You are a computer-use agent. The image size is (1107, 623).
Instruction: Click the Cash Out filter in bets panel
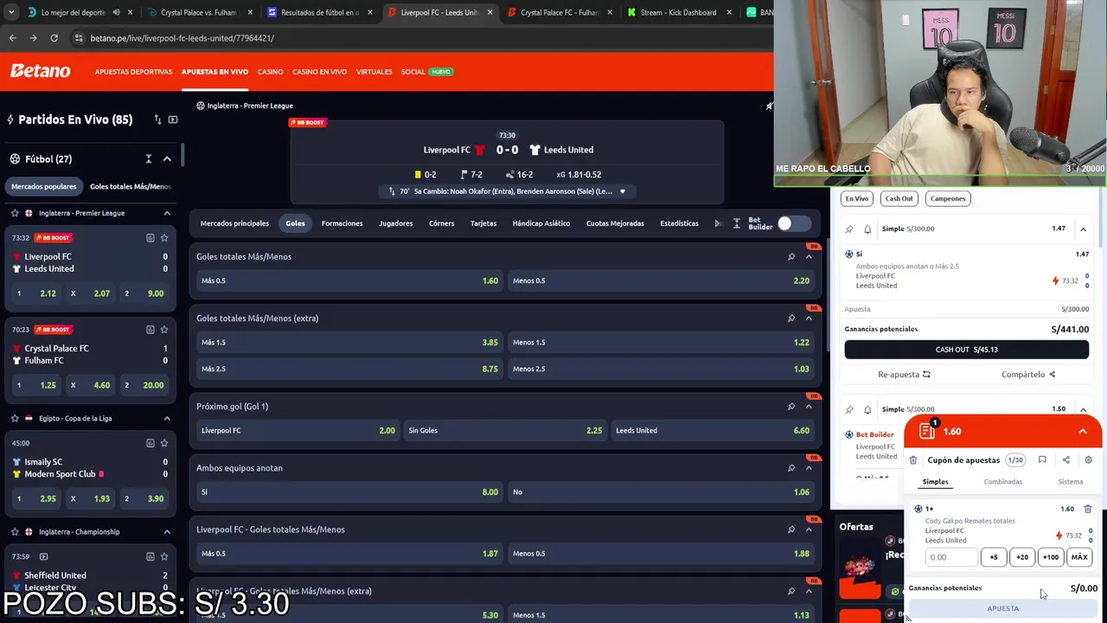[899, 198]
